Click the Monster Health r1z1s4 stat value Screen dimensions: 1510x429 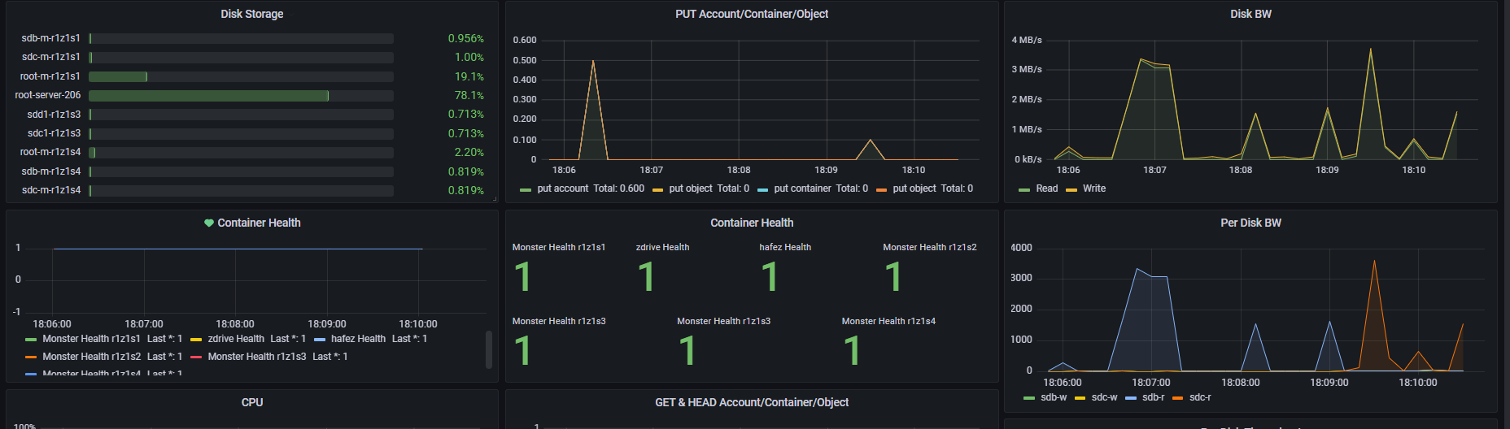(852, 351)
